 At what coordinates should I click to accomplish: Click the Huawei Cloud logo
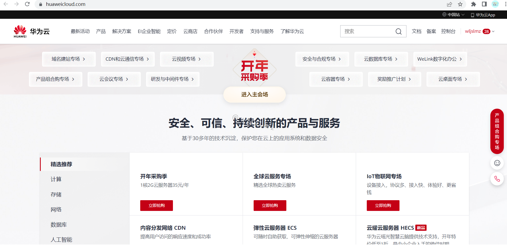coord(31,31)
